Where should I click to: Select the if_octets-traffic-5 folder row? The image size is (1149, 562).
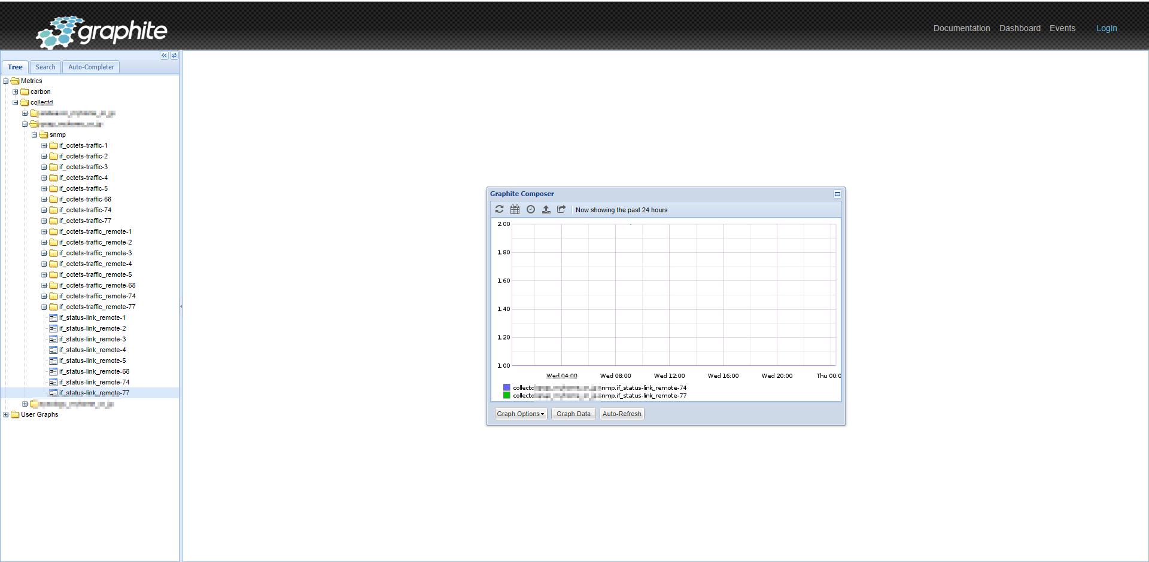[90, 188]
